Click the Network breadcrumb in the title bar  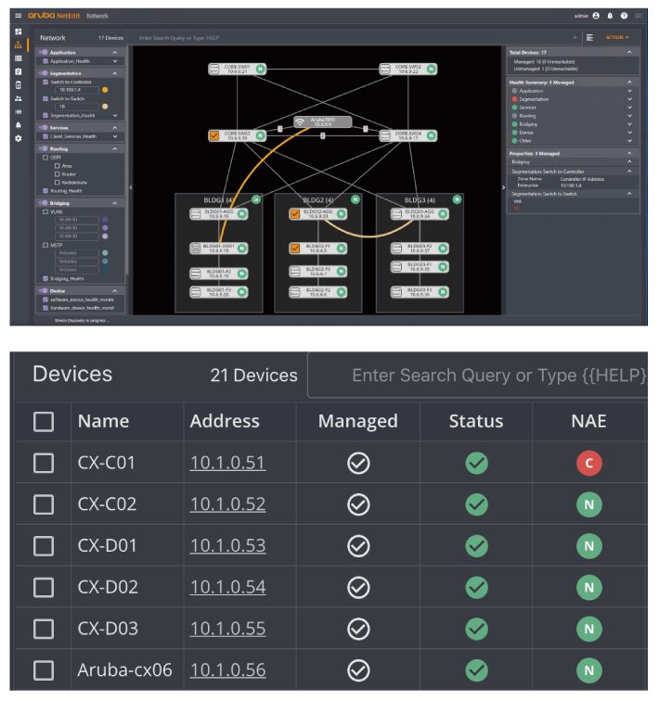tap(97, 16)
